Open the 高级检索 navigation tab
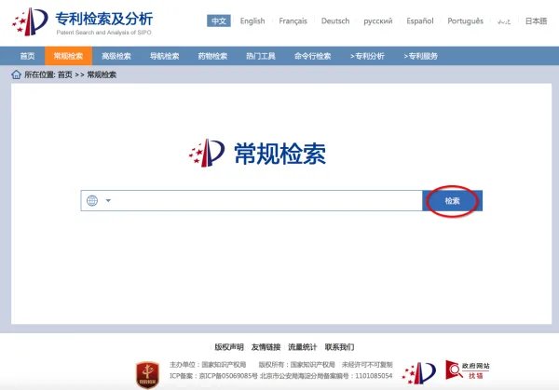 pyautogui.click(x=116, y=56)
